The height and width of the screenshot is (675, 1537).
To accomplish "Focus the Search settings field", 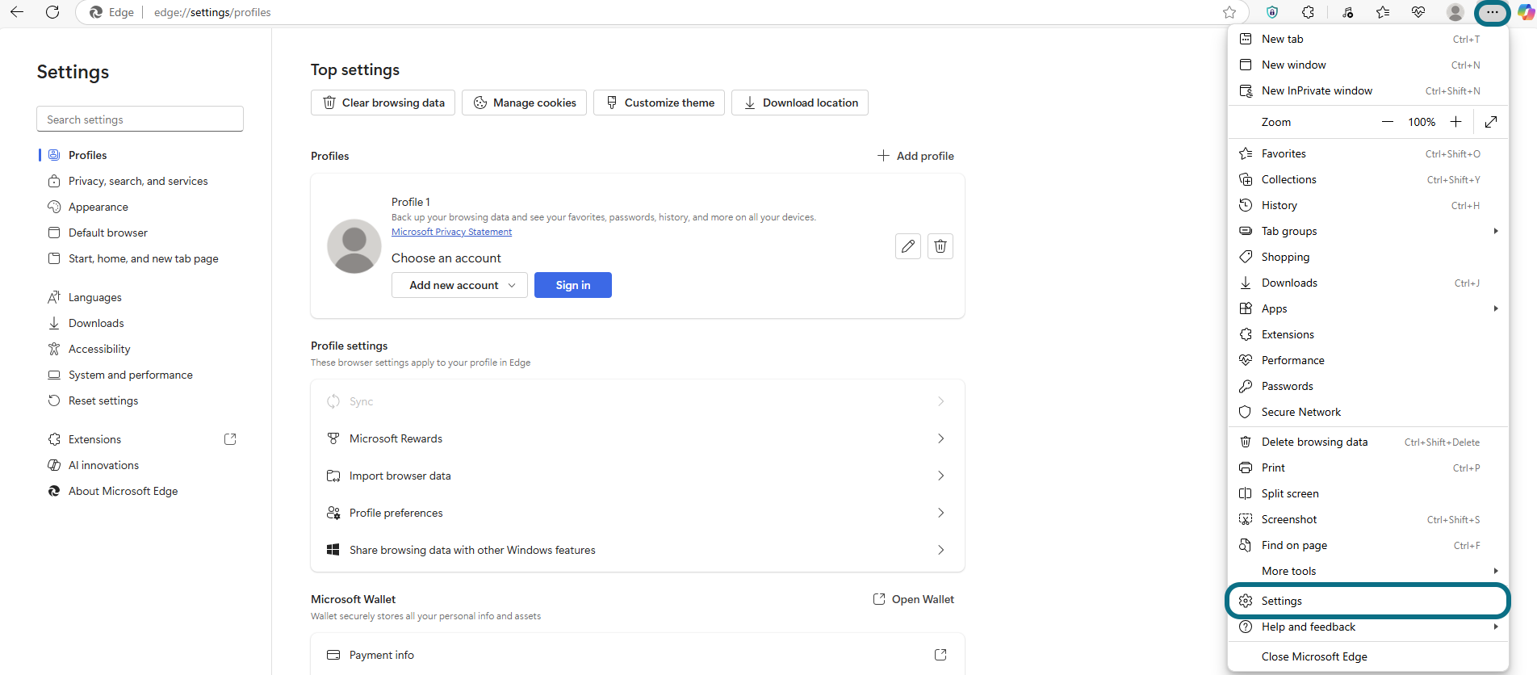I will point(140,119).
